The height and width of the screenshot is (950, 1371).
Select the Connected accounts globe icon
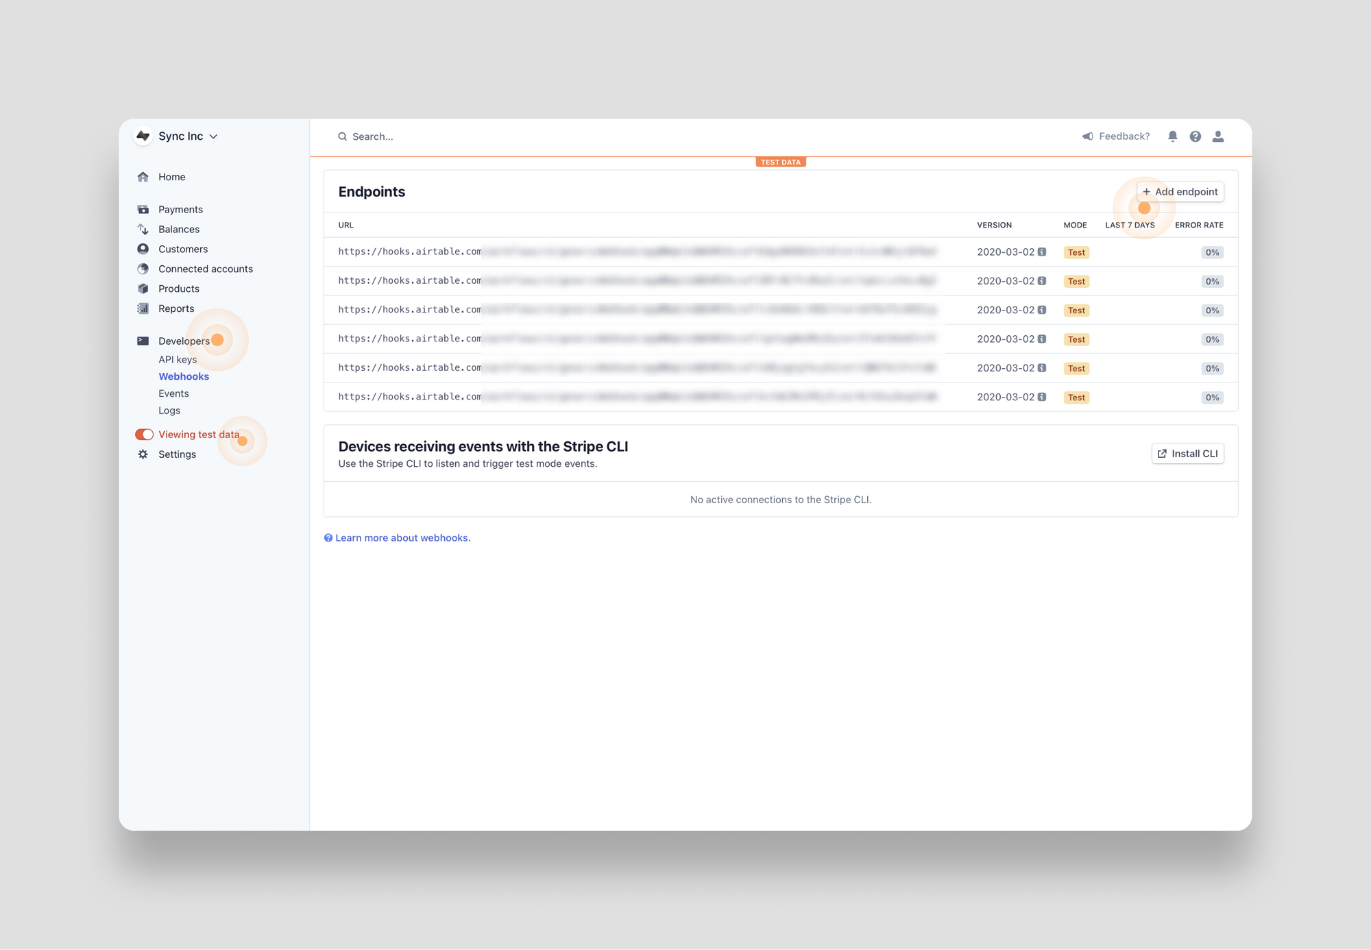[143, 269]
